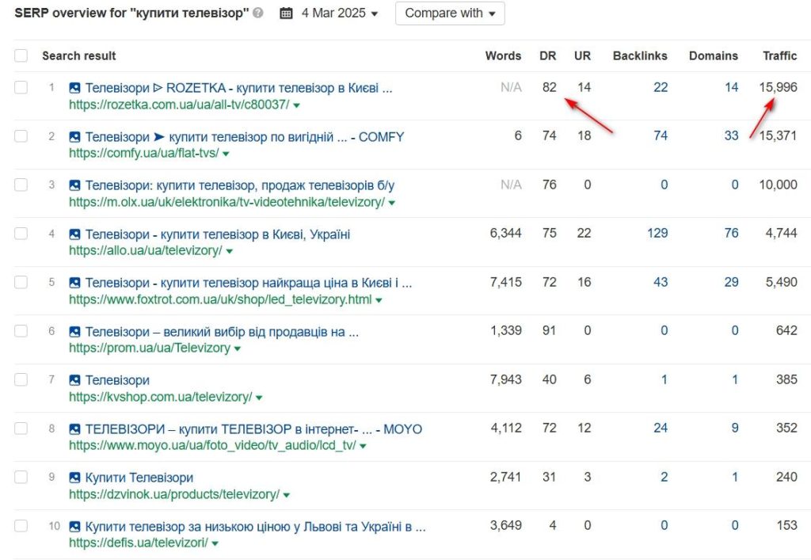Click the calendar icon next to 4 Mar 2025

(286, 13)
